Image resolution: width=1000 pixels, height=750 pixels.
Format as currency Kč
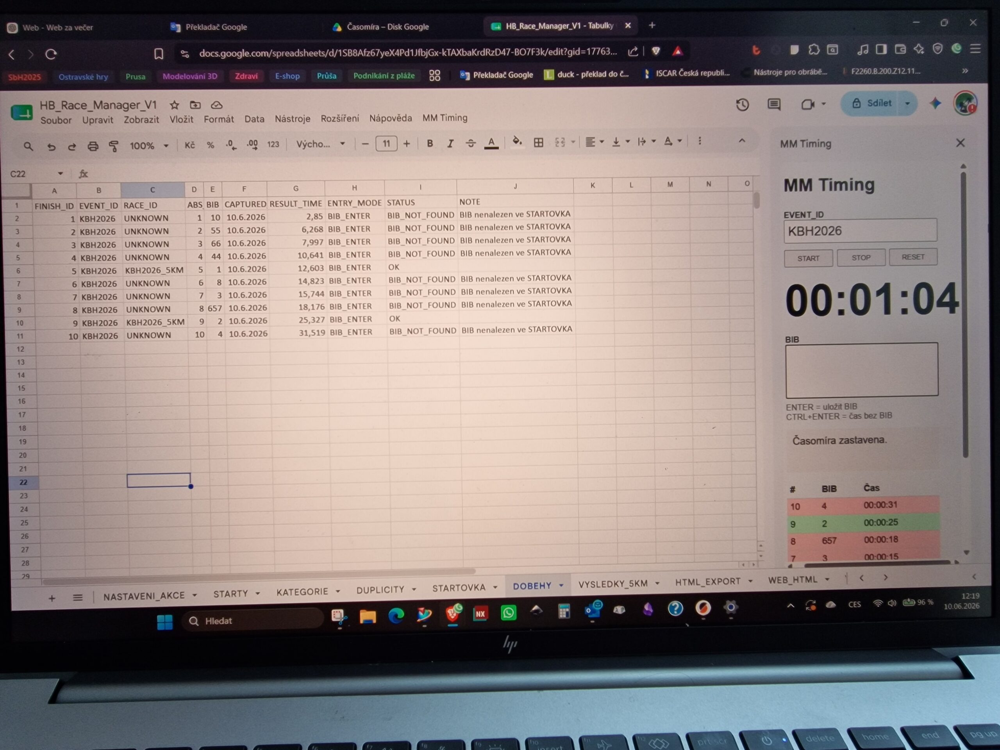pos(189,145)
